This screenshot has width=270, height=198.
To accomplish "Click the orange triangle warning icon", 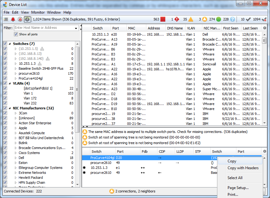I will click(191, 19).
